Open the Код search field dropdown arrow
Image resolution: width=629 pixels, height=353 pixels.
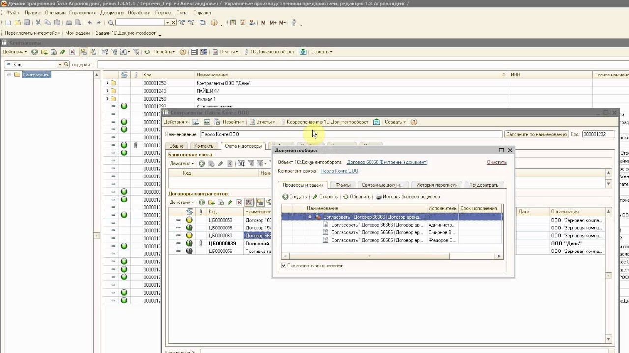point(60,64)
